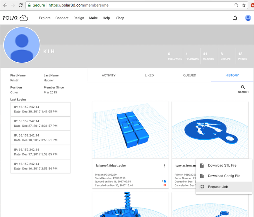The width and height of the screenshot is (254, 217).
Task: Go to the Shop page
Action: (120, 18)
